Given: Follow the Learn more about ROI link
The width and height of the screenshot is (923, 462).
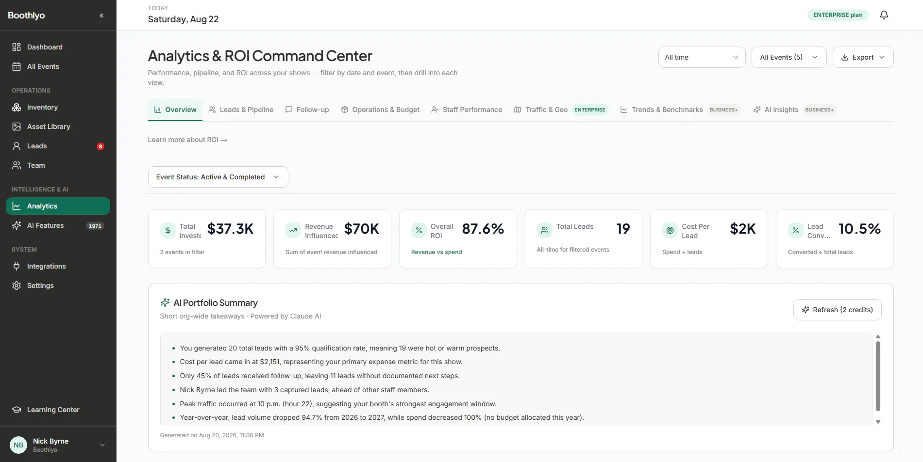Looking at the screenshot, I should coord(188,140).
